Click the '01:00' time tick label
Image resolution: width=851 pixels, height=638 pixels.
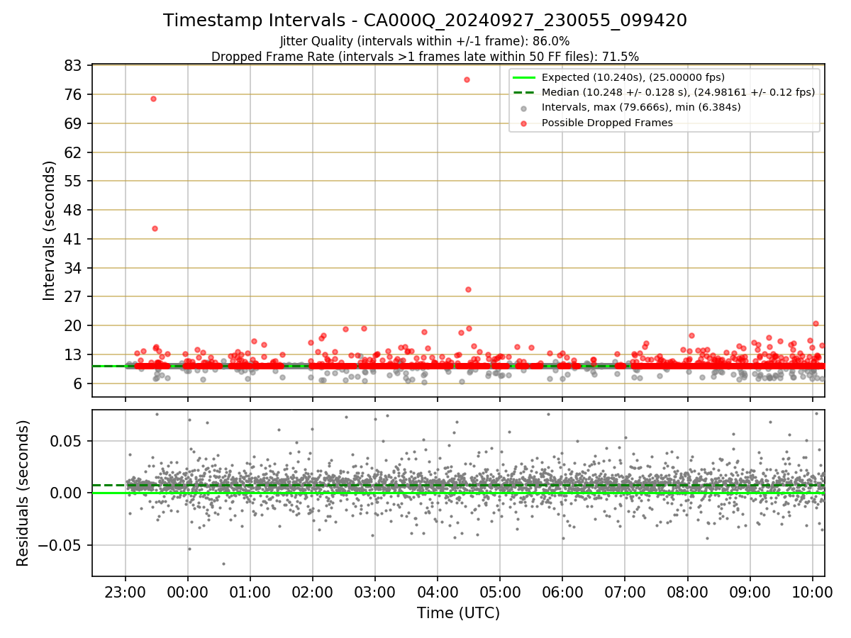(x=250, y=591)
